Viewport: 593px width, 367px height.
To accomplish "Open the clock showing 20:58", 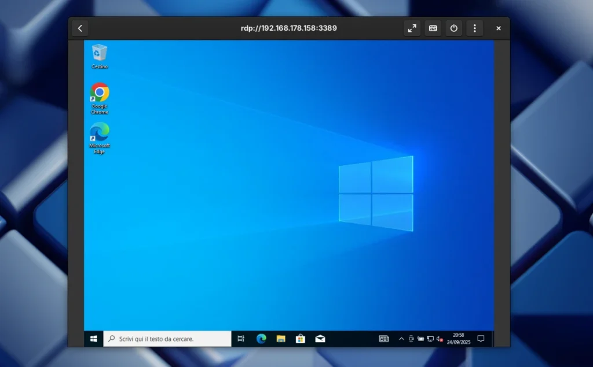I will point(459,339).
